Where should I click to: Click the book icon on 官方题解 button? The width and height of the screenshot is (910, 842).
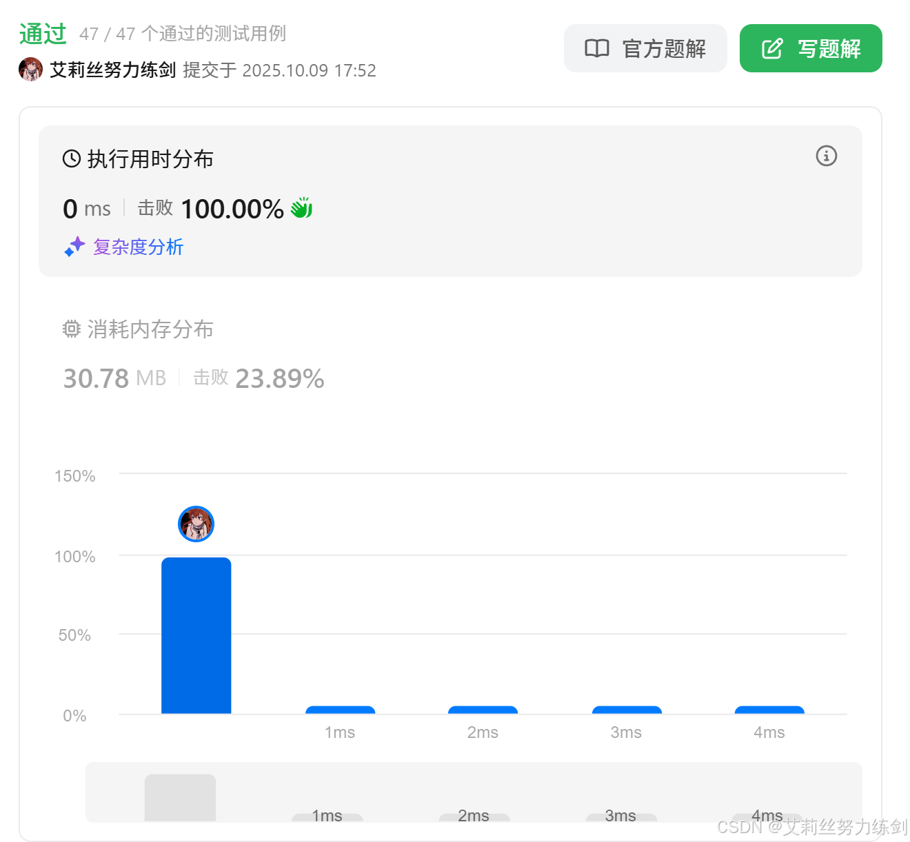(596, 48)
